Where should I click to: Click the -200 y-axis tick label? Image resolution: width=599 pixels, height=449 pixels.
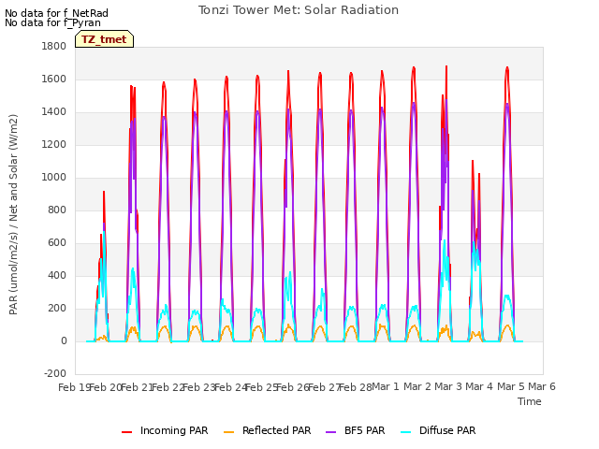coord(55,374)
